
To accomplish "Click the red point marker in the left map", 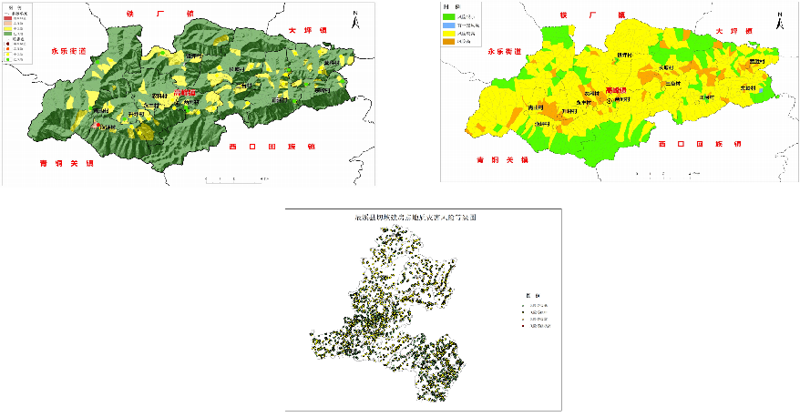I will coord(97,126).
